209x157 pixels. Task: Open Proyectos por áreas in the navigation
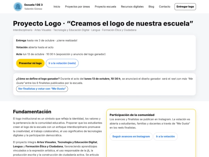(77, 7)
